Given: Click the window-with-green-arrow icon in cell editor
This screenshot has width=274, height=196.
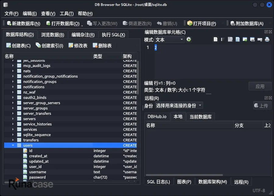Looking at the screenshot, I should 245,40.
